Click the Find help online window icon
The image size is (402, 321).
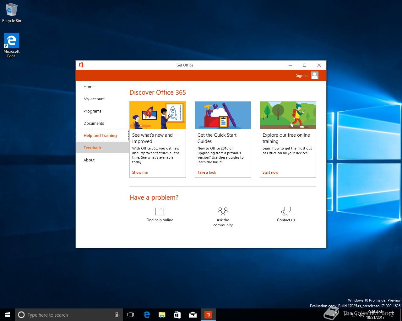[x=160, y=211]
